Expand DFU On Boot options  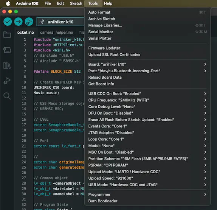pos(147,113)
